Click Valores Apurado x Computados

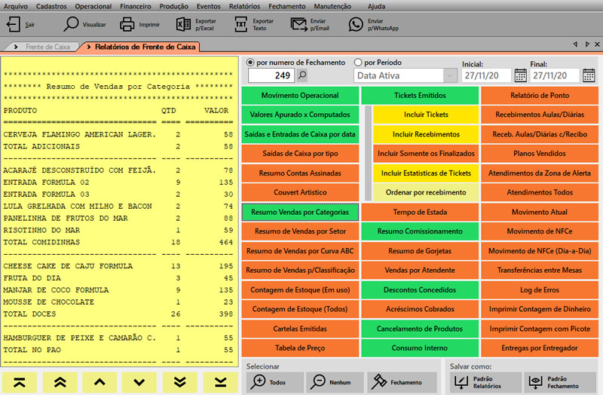coord(300,115)
